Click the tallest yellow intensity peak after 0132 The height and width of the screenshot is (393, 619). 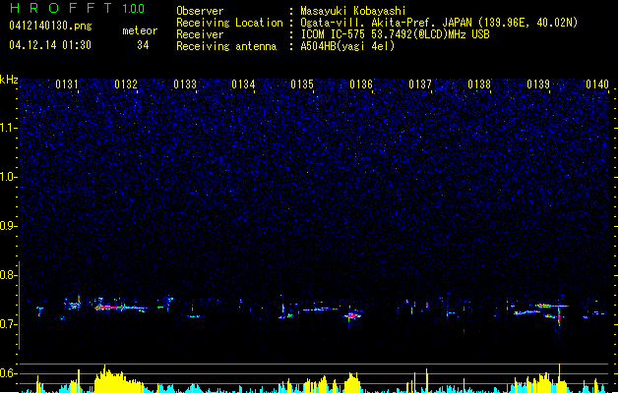[104, 378]
